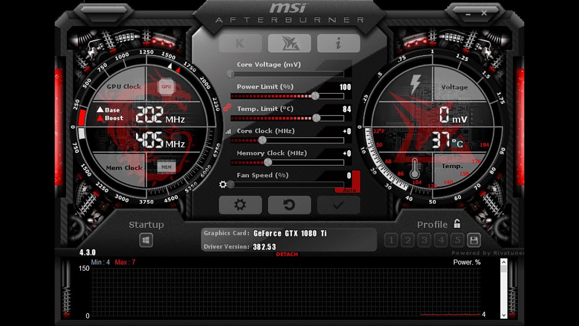Click the Temp. Limit slider handle

pyautogui.click(x=316, y=118)
